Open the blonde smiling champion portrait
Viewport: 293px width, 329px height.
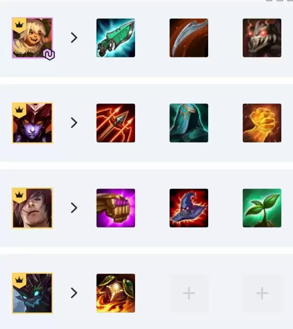32,38
